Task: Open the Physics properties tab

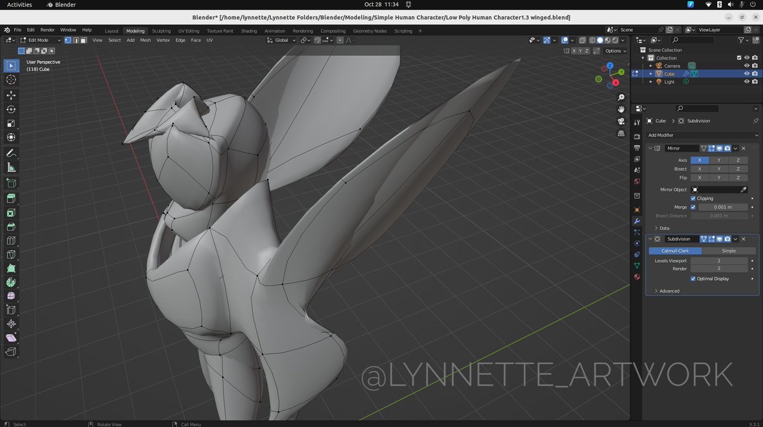Action: click(637, 243)
